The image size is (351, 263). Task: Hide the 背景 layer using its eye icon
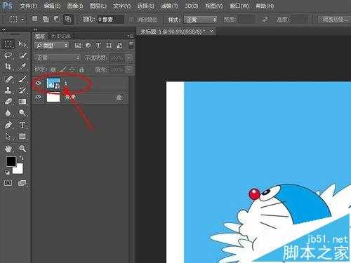tap(39, 97)
